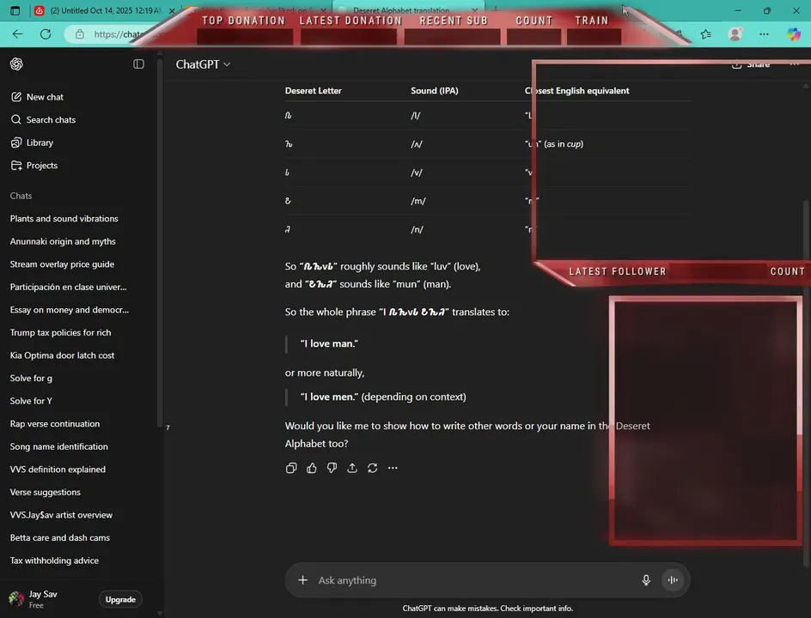Image resolution: width=811 pixels, height=618 pixels.
Task: Copy the response with copy icon
Action: point(291,468)
